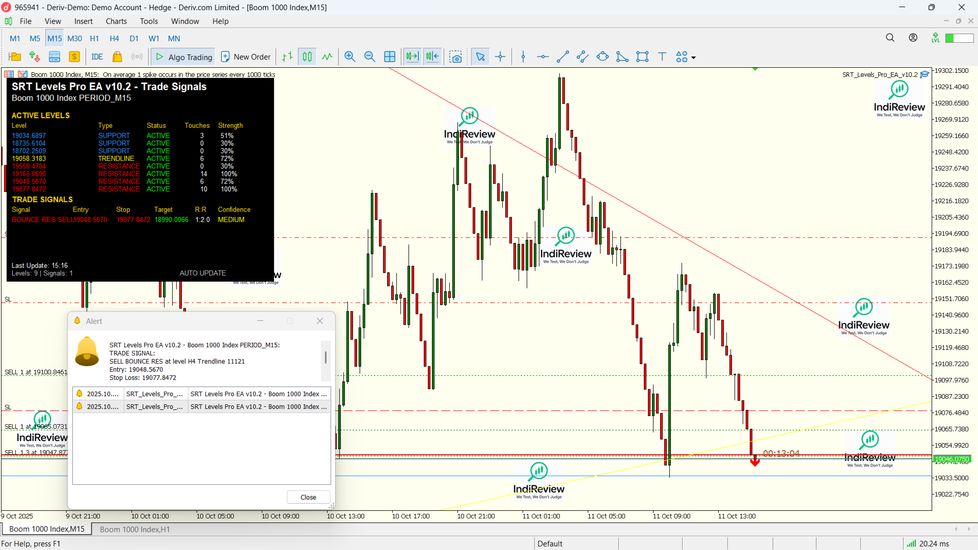978x550 pixels.
Task: Select the text label tool
Action: [x=662, y=57]
